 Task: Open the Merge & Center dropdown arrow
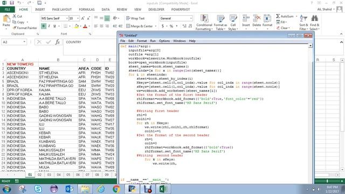pos(156,26)
